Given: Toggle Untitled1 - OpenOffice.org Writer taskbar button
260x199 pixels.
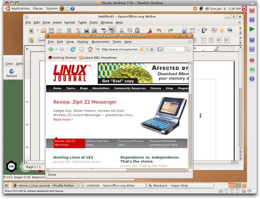Looking at the screenshot, I should (x=113, y=186).
